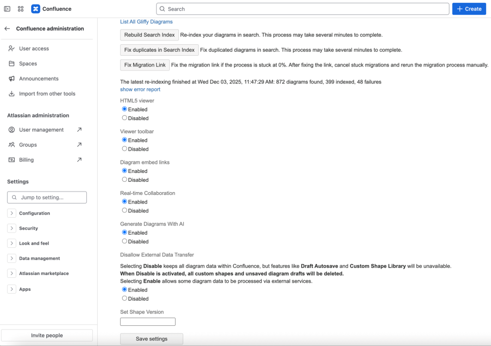Set Generate Diagrams With AI to Disabled
Viewport: 491px width, 346px height.
124,241
